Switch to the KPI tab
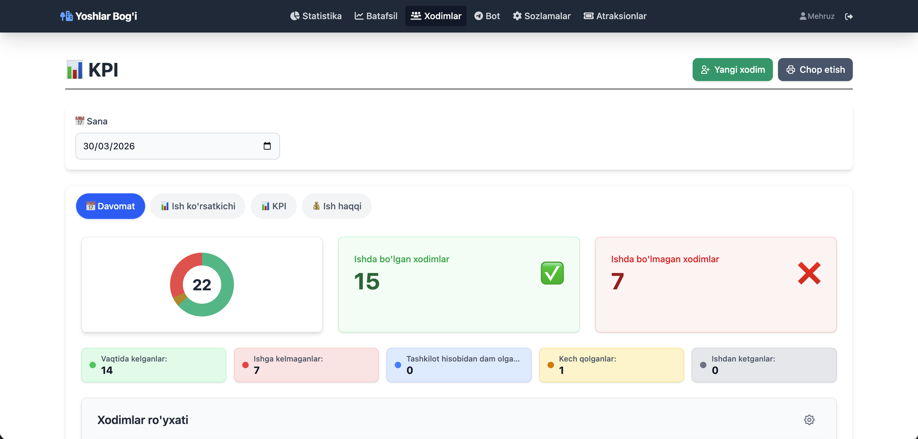Image resolution: width=918 pixels, height=439 pixels. click(273, 206)
